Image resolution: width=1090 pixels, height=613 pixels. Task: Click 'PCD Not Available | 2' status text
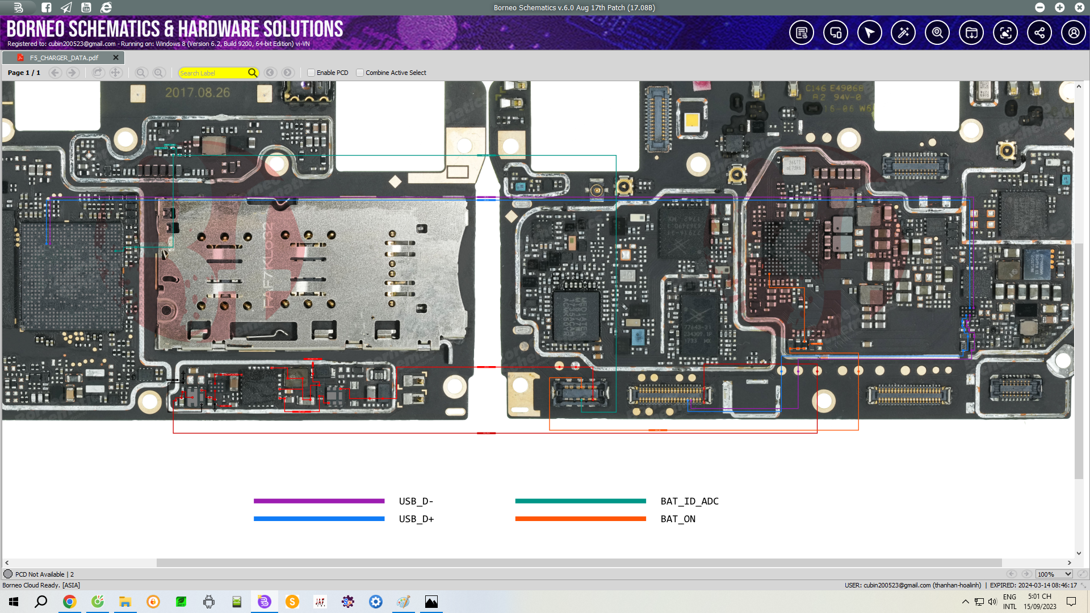click(44, 574)
